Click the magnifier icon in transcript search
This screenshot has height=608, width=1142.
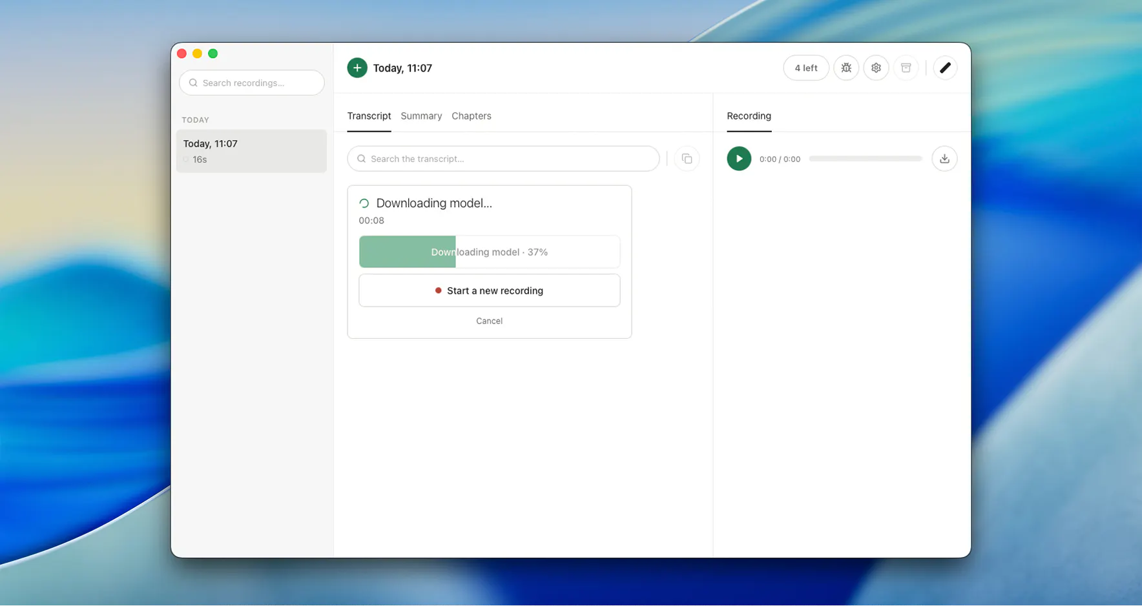[x=361, y=159]
